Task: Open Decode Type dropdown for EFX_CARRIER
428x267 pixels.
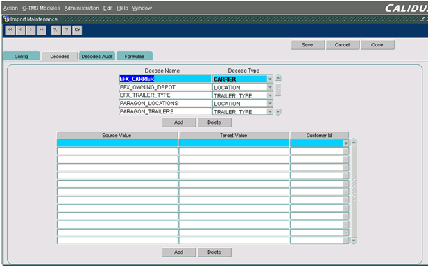Action: [270, 79]
